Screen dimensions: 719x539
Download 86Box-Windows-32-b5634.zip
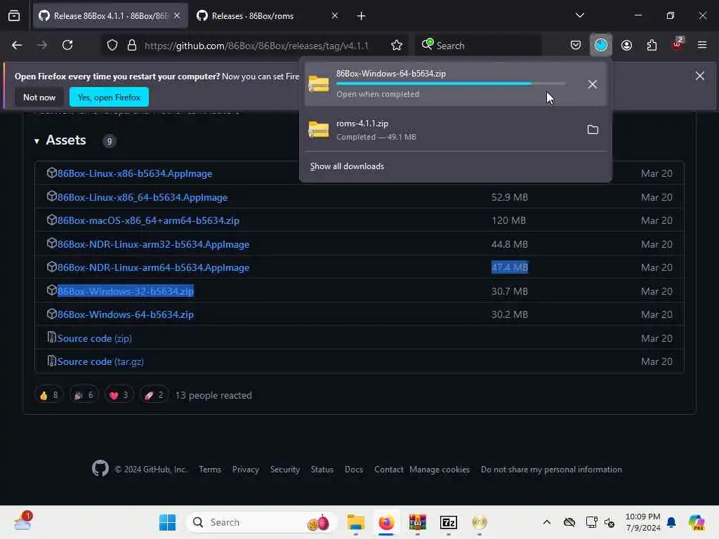126,291
